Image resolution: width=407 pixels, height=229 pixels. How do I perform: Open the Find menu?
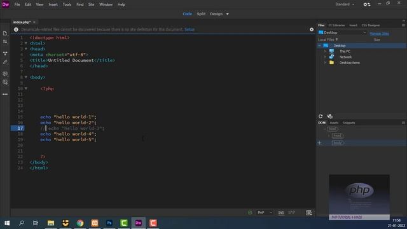coord(80,4)
